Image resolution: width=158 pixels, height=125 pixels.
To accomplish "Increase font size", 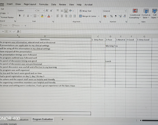I will (47, 11).
